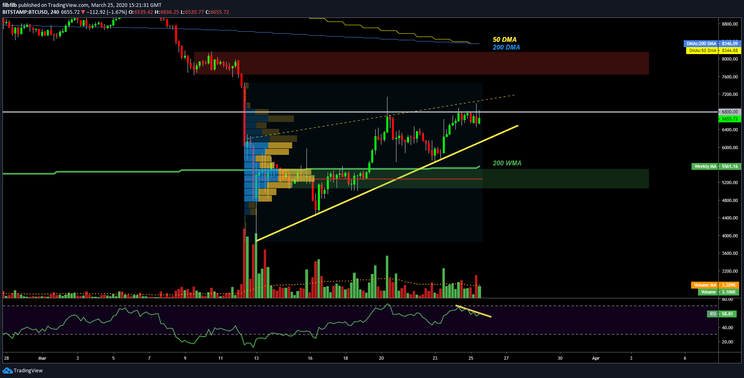Select the BITSTAMP:BTCUSD symbol text
This screenshot has width=744, height=378.
[x=25, y=12]
